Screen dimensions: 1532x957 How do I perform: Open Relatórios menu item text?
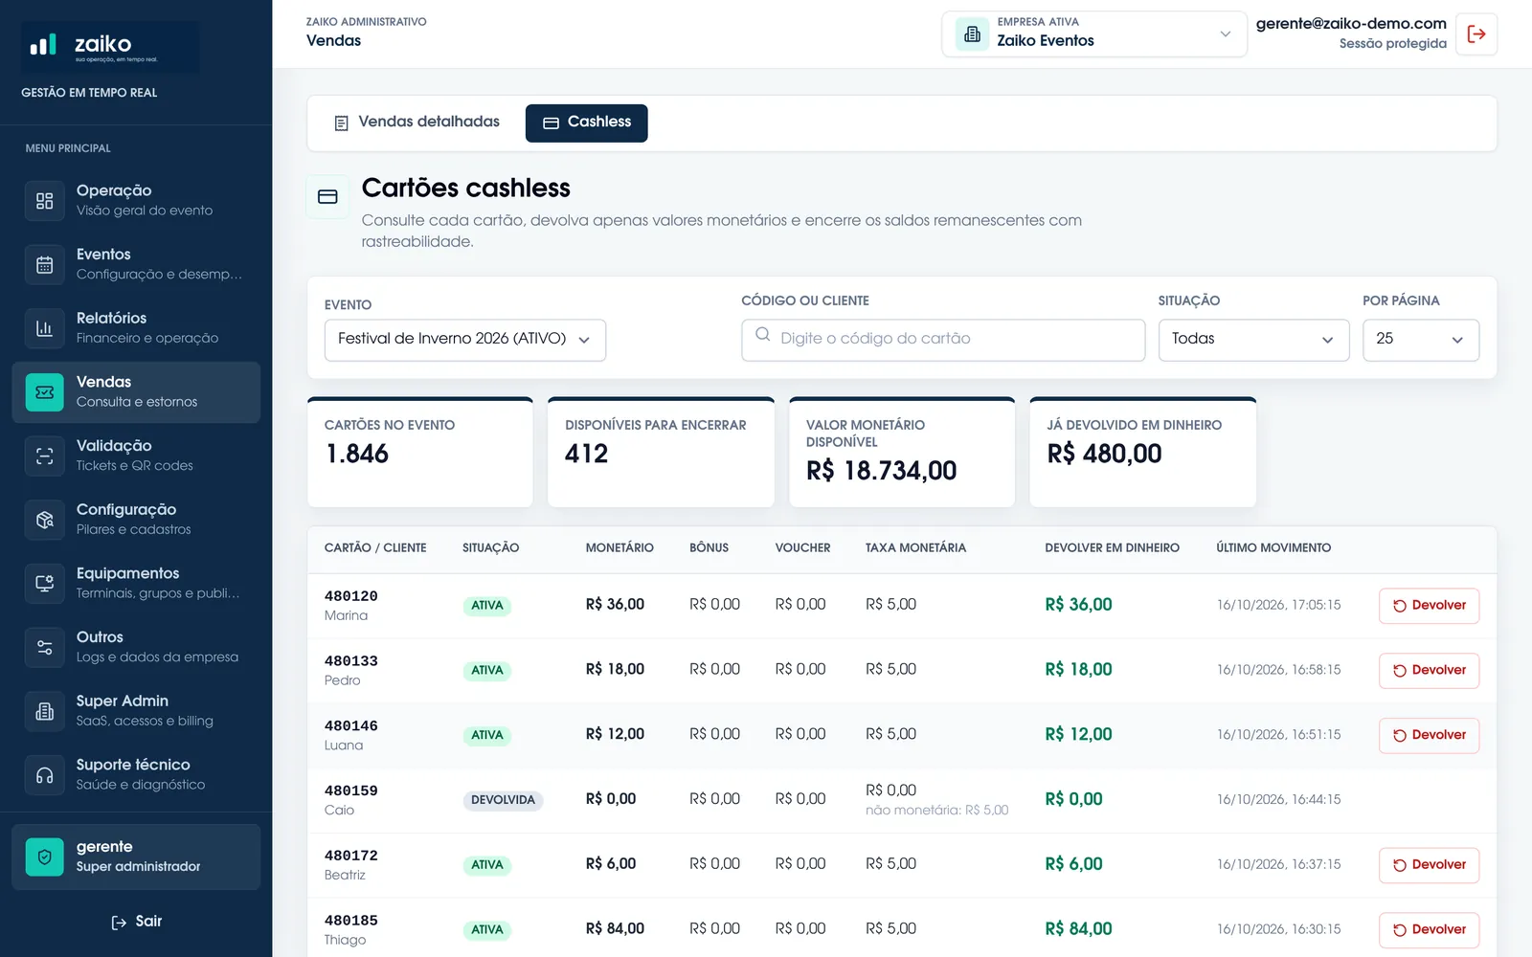(111, 318)
